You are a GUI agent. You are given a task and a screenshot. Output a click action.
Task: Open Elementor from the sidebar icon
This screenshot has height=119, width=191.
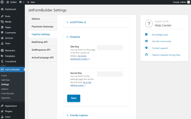2,51
